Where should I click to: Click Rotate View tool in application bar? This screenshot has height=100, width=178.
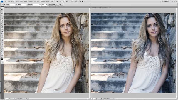[72, 2]
